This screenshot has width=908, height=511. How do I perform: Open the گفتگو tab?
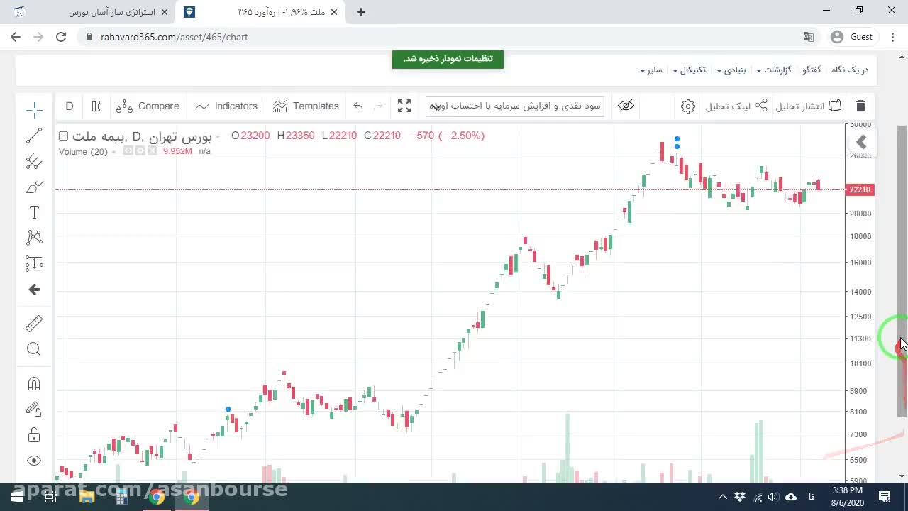812,70
